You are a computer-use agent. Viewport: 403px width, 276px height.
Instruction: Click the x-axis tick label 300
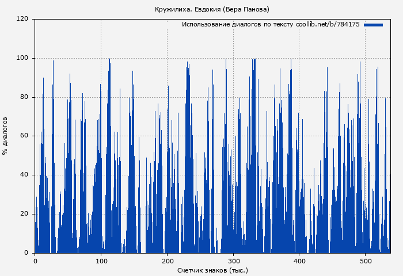click(x=233, y=260)
